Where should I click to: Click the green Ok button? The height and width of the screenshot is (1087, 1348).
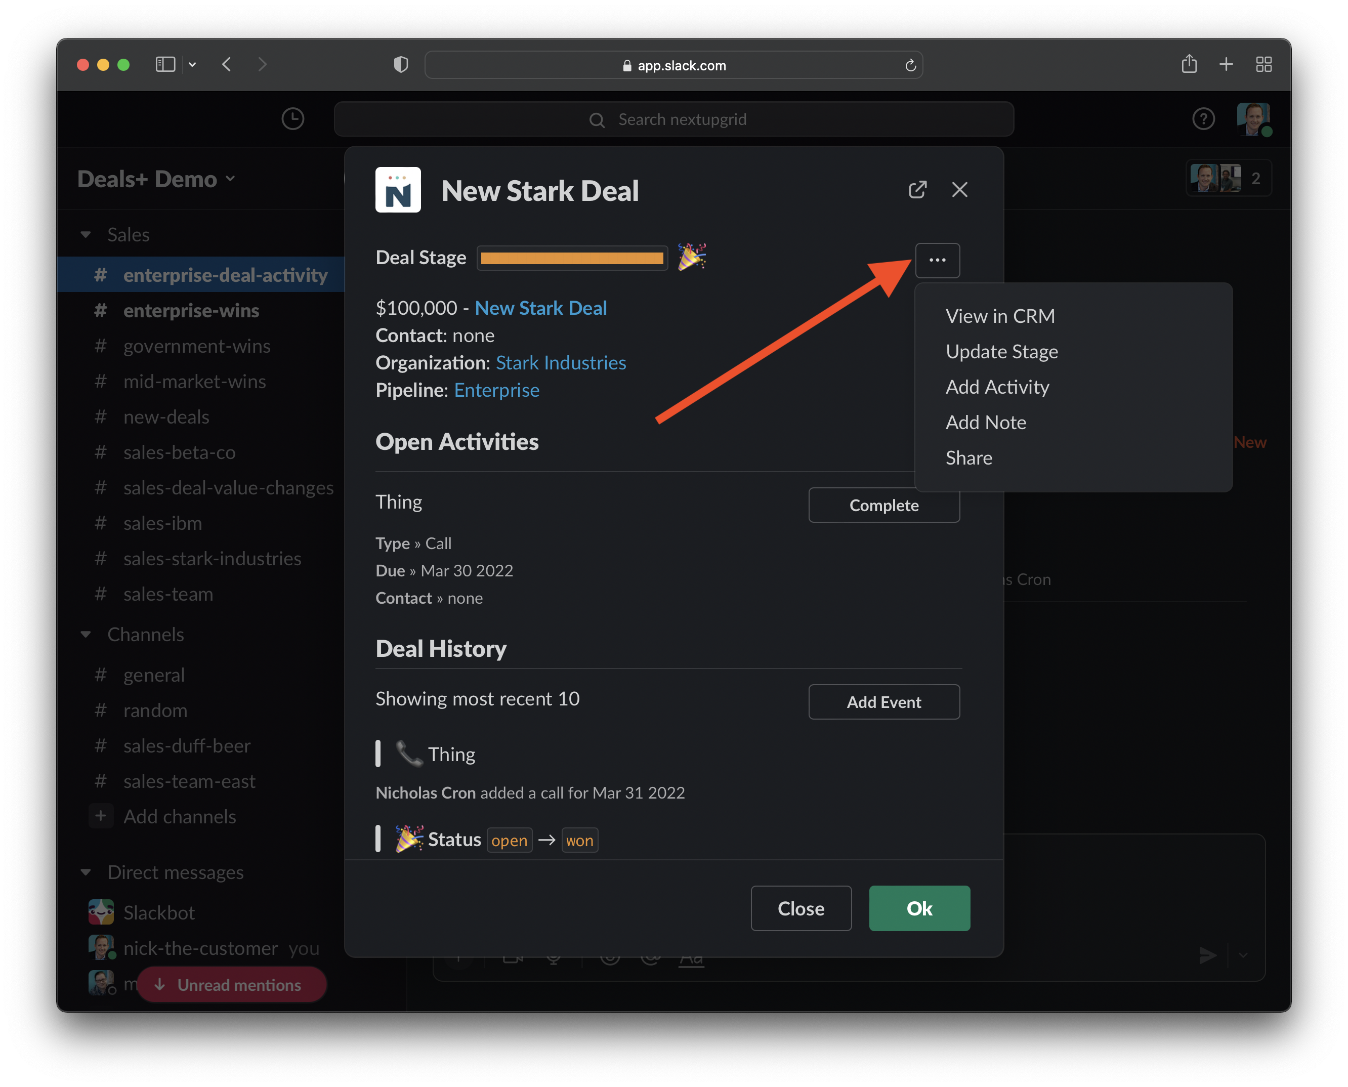(x=919, y=908)
